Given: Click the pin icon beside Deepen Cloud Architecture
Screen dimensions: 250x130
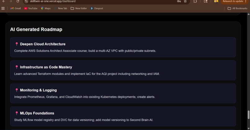Looking at the screenshot, I should click(x=16, y=44).
